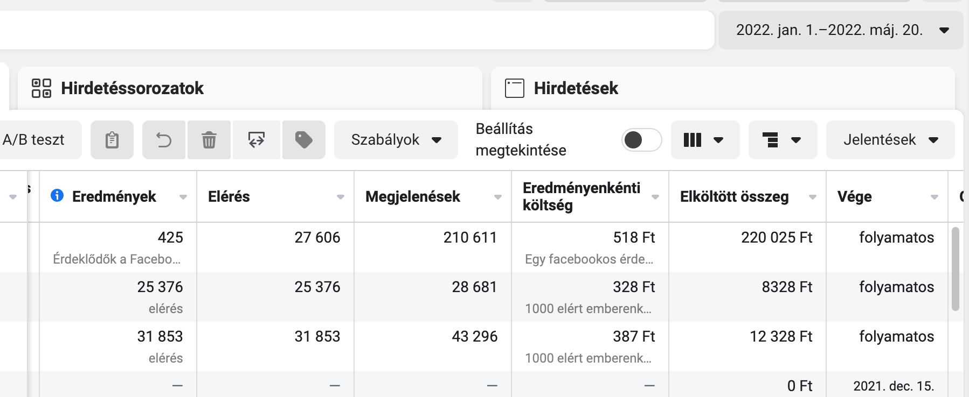Image resolution: width=969 pixels, height=397 pixels.
Task: Open the breakdown rows icon menu
Action: pos(783,140)
